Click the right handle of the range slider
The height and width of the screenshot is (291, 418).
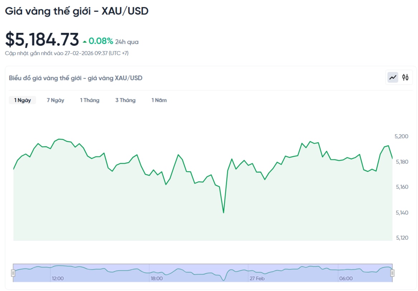click(x=392, y=273)
